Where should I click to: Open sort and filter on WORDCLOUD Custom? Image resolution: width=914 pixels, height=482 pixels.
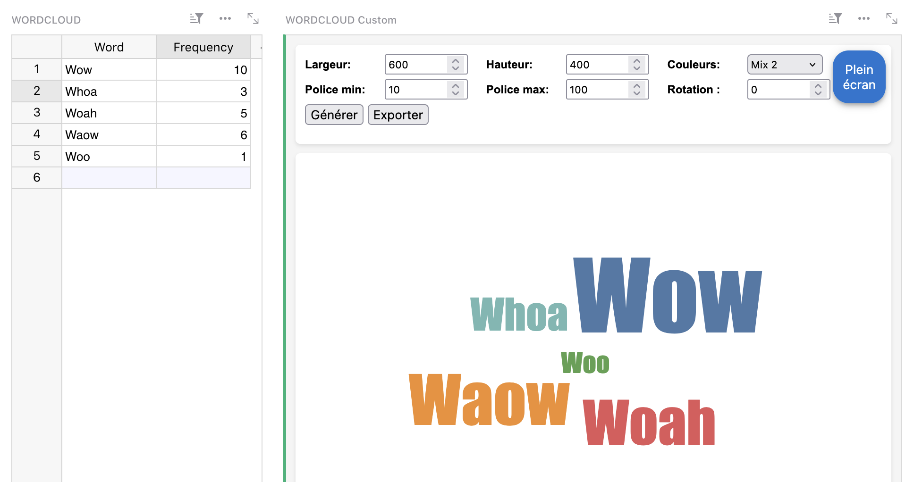point(835,18)
